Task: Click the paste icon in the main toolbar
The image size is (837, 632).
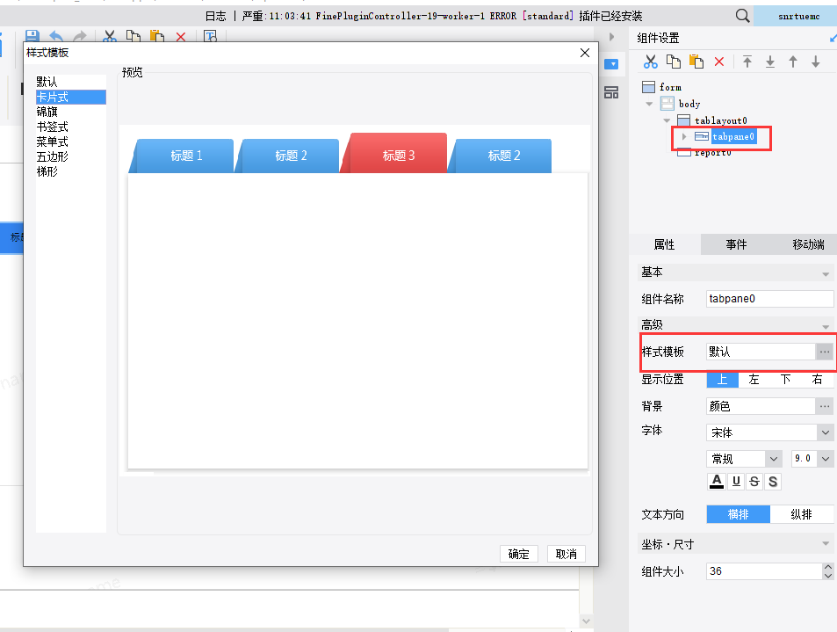Action: [157, 36]
